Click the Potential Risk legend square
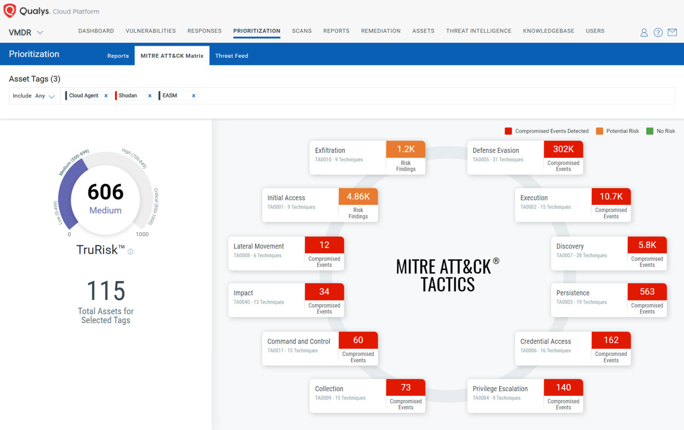The image size is (684, 430). (x=600, y=131)
